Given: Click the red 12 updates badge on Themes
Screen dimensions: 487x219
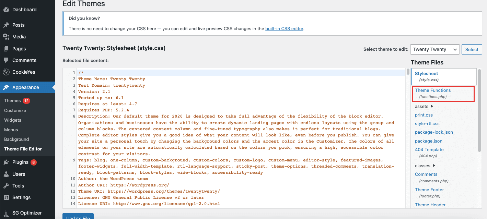Looking at the screenshot, I should pyautogui.click(x=26, y=101).
